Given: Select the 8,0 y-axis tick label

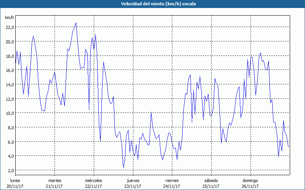Looking at the screenshot, I should tap(10, 128).
